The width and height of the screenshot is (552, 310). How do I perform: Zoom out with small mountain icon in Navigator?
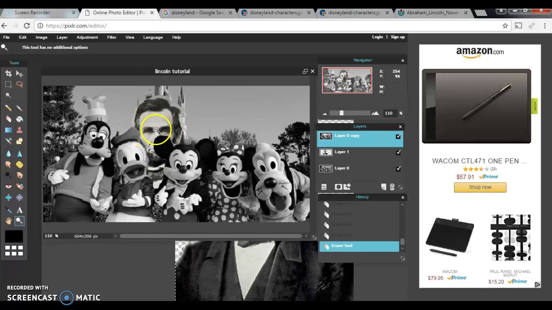[325, 114]
